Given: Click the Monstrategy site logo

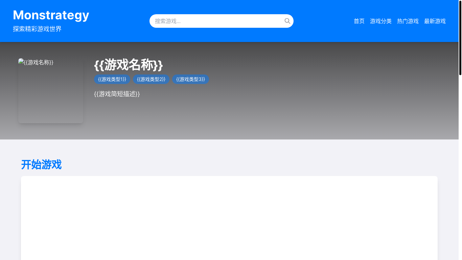Looking at the screenshot, I should pos(51,15).
